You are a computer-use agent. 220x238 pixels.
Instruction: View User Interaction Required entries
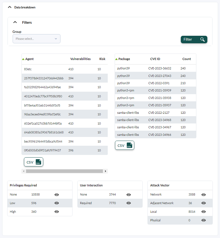(x=129, y=203)
